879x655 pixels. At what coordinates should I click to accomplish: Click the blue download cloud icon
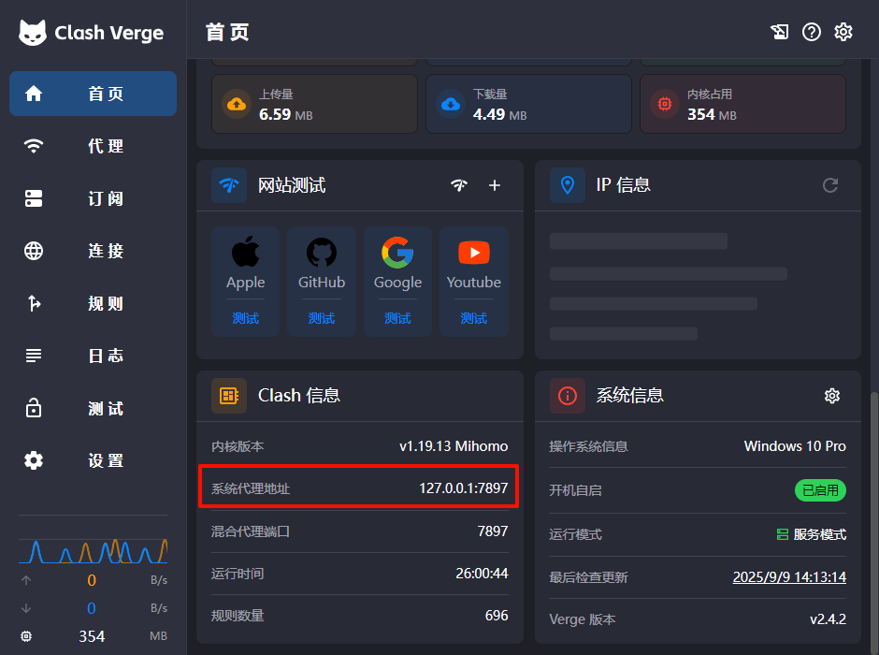(451, 104)
